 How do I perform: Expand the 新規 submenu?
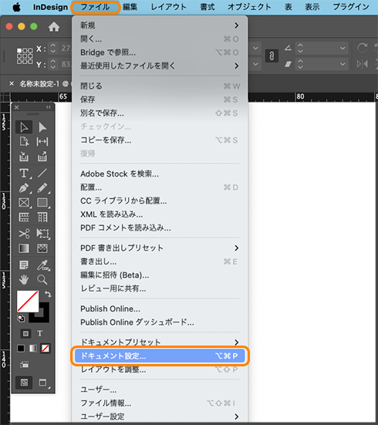[160, 25]
